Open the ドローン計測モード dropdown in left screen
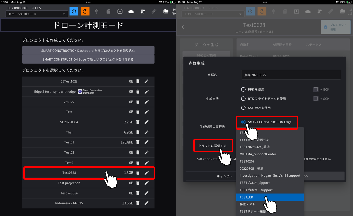This screenshot has width=353, height=216. 36,14
